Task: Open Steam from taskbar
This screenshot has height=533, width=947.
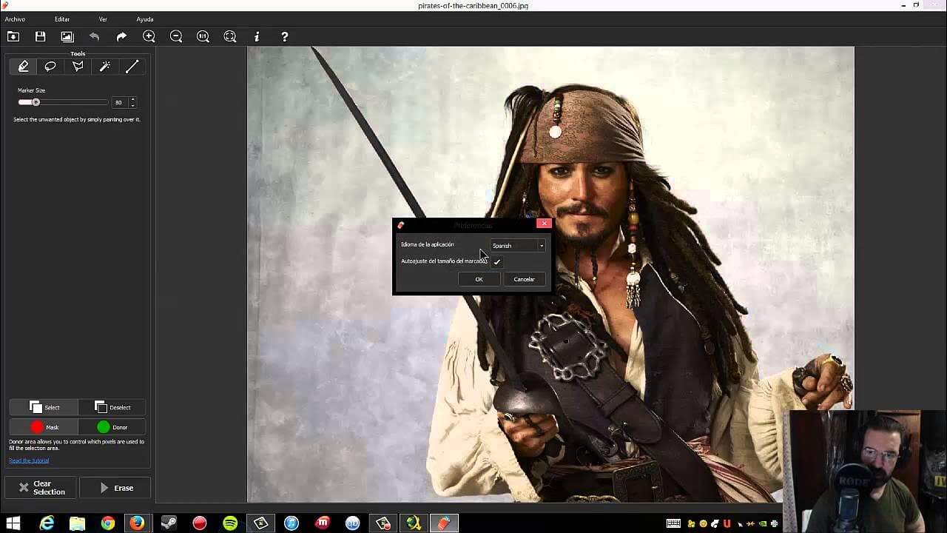Action: click(169, 523)
